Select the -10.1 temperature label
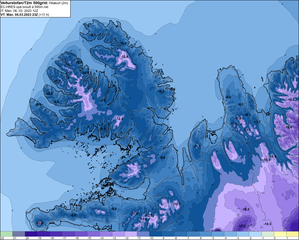This screenshot has width=299, height=240. [247, 115]
